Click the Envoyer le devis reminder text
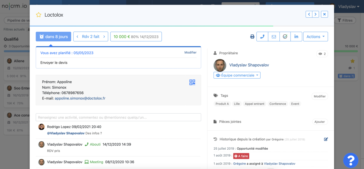 [54, 63]
